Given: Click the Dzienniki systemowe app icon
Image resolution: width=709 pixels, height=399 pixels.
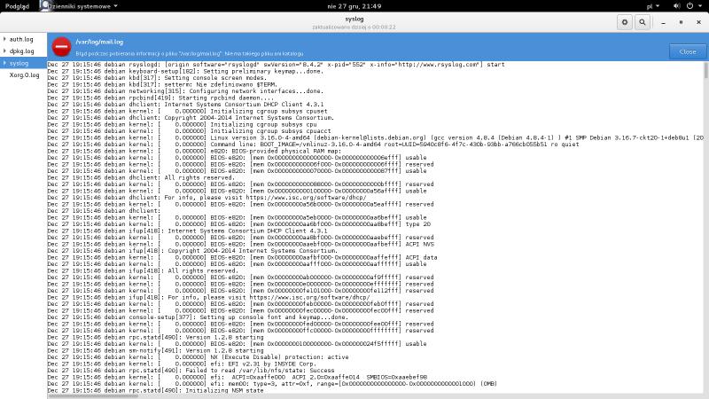Looking at the screenshot, I should [45, 5].
